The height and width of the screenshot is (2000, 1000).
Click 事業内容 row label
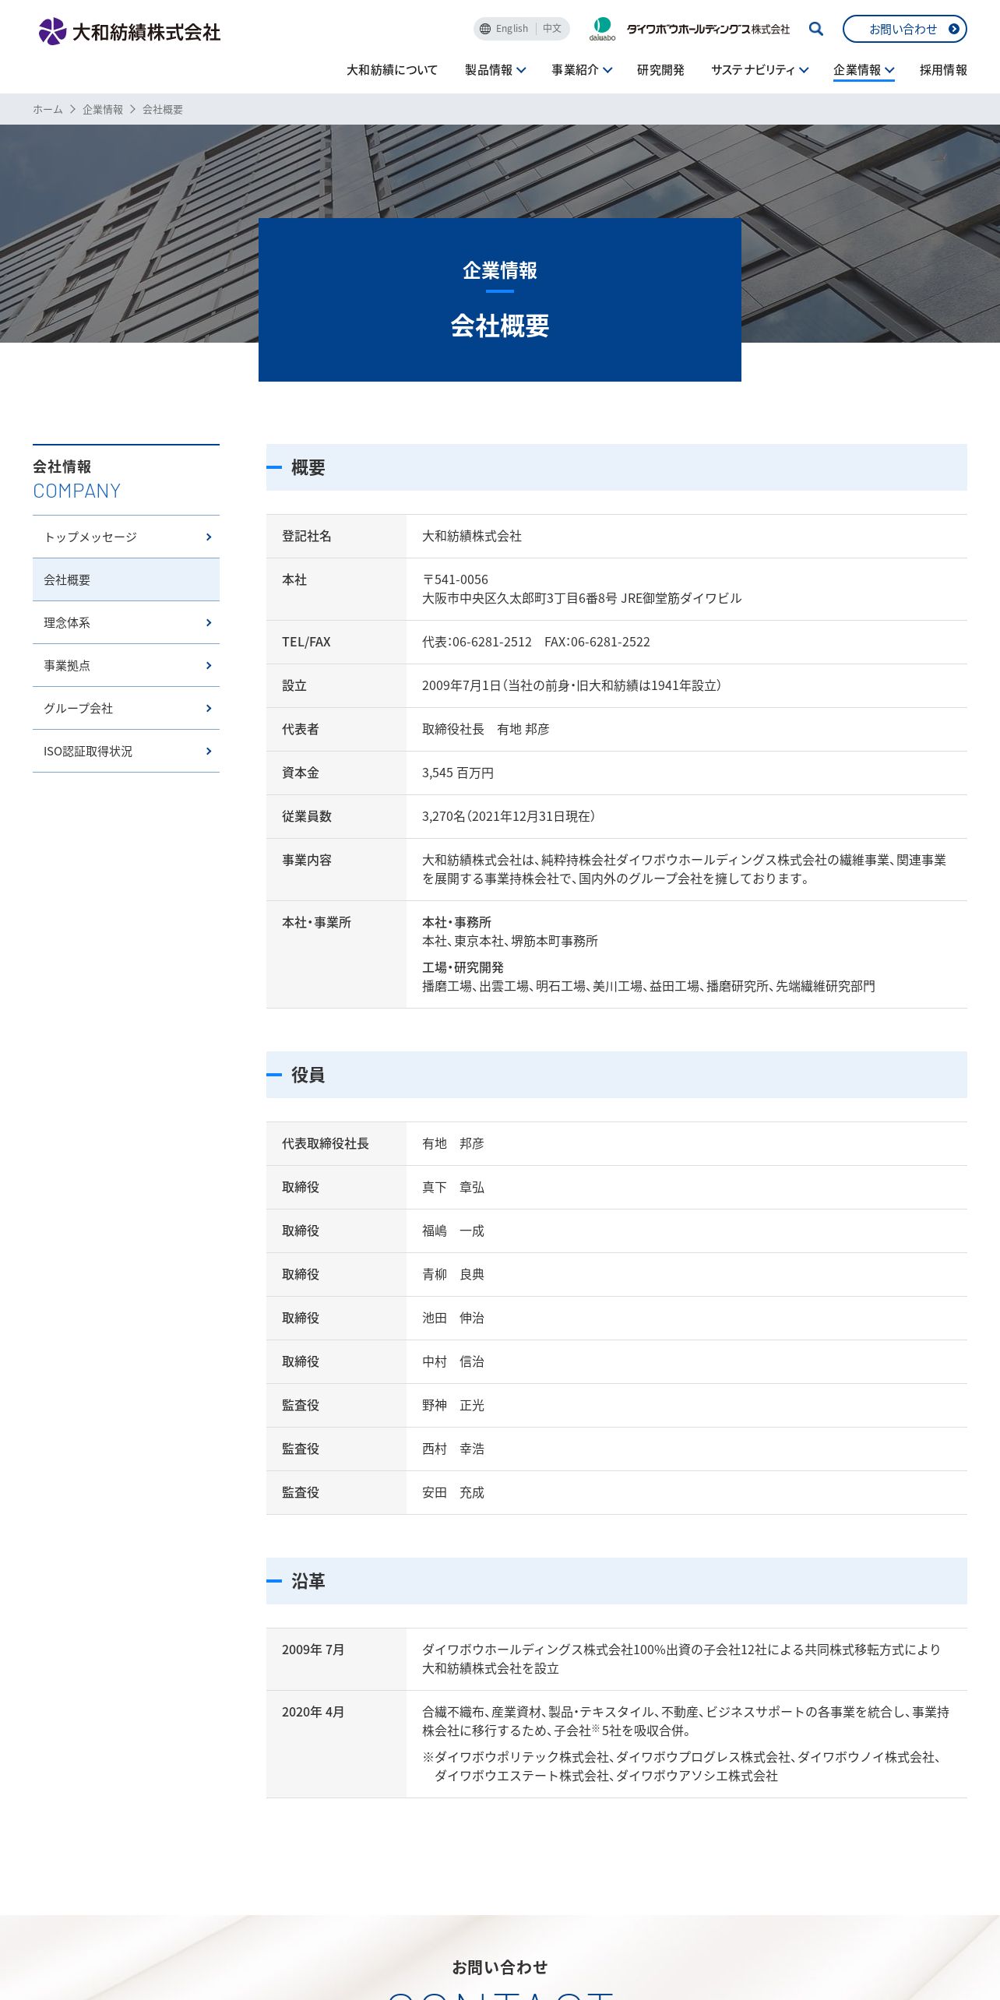pos(307,860)
